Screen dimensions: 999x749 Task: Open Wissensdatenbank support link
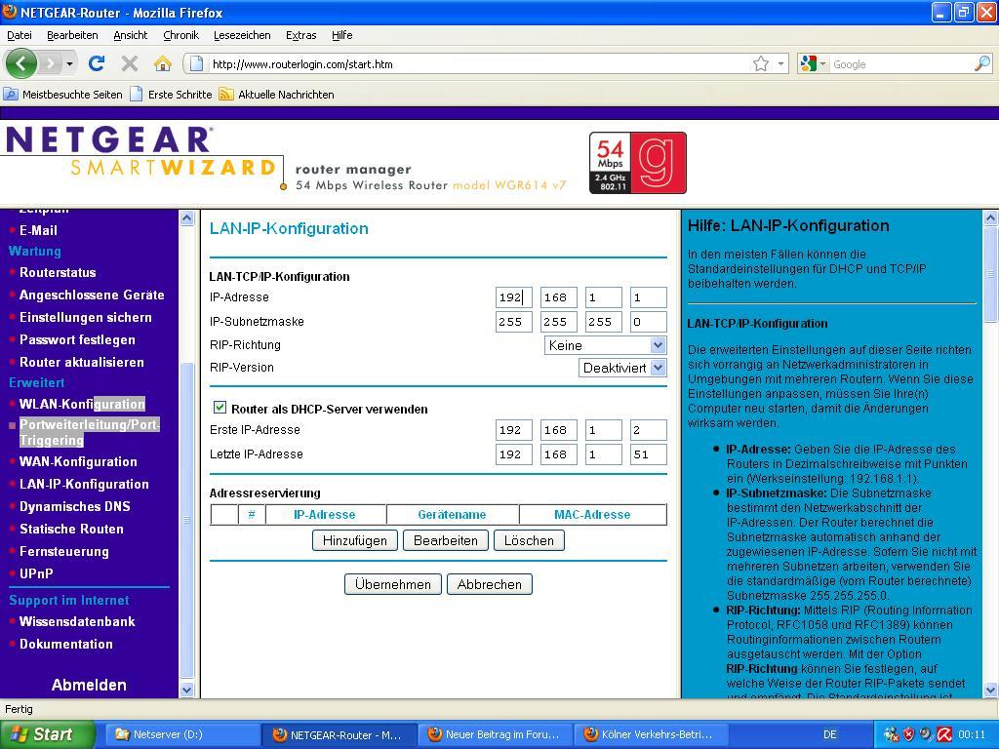(77, 621)
